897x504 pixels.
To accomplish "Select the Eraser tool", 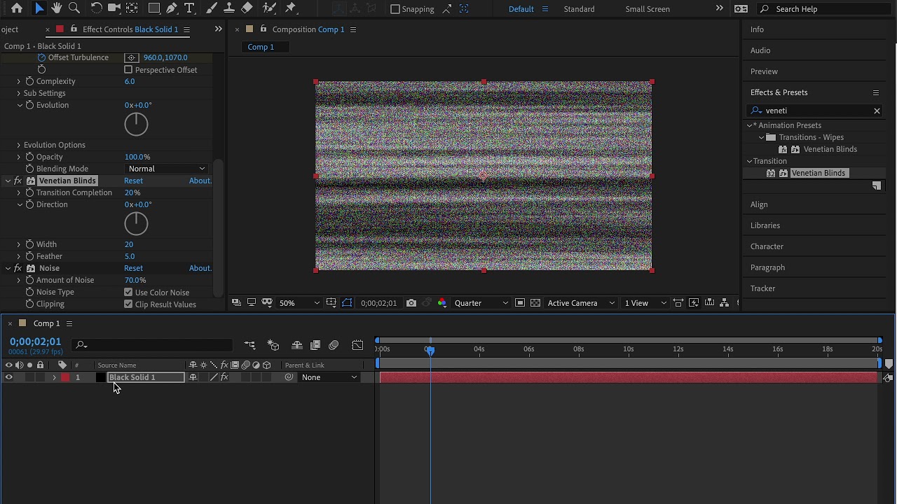I will coord(247,8).
